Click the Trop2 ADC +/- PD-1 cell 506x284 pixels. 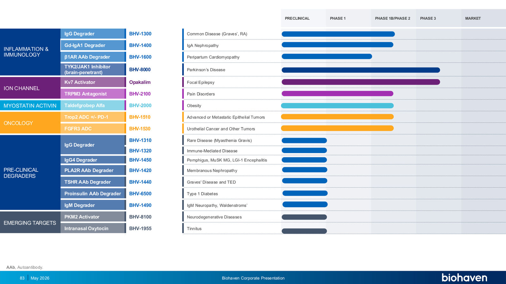[93, 117]
